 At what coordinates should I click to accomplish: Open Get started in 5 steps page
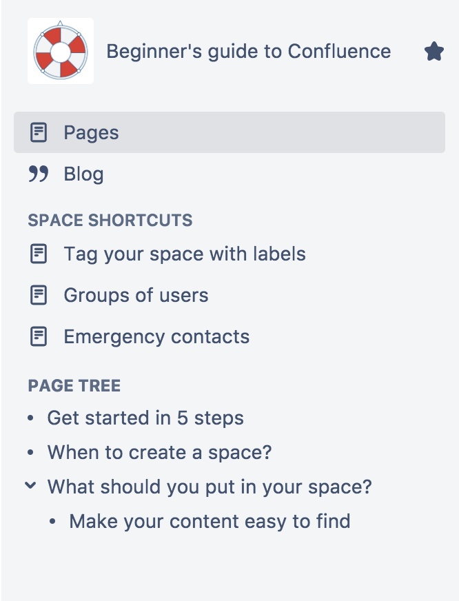[145, 418]
